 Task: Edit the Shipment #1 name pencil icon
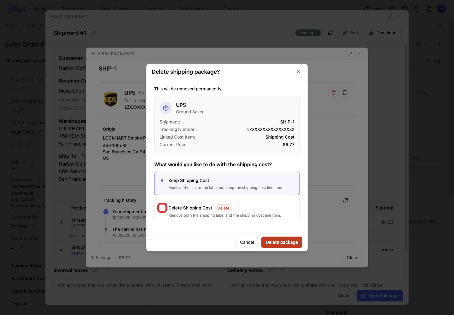coord(94,33)
